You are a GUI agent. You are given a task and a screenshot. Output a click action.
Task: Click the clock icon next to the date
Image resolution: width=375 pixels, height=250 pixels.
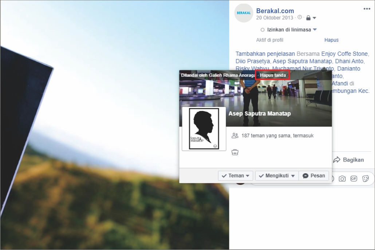(x=300, y=17)
